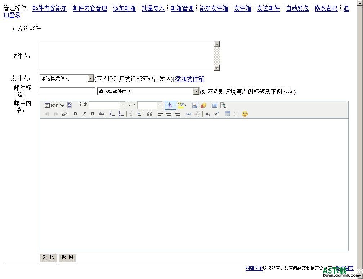363x279 pixels.
Task: Open the 请选择邮件内容 dropdown
Action: click(x=148, y=91)
